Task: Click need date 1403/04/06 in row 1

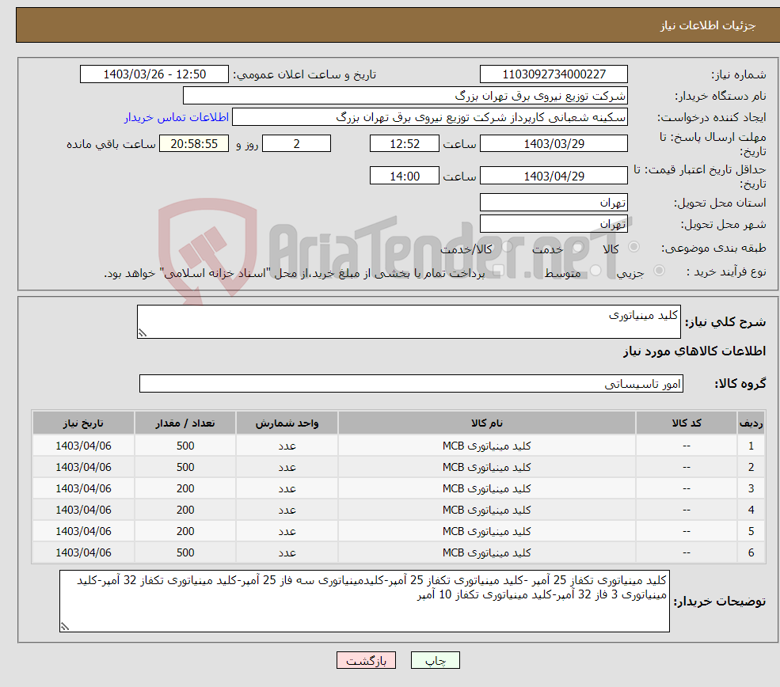Action: coord(83,446)
